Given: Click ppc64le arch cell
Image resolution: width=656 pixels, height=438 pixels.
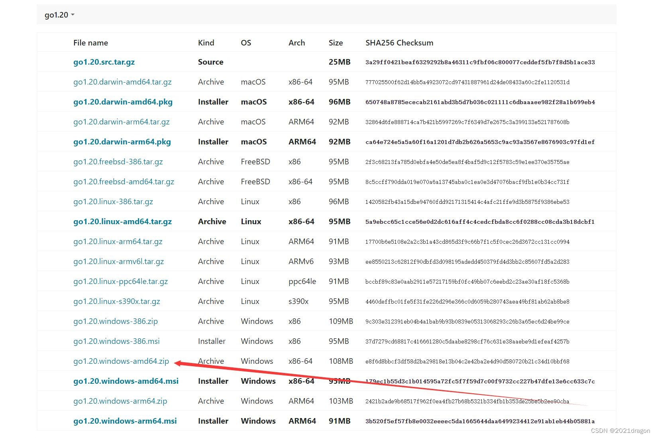Looking at the screenshot, I should coord(302,281).
